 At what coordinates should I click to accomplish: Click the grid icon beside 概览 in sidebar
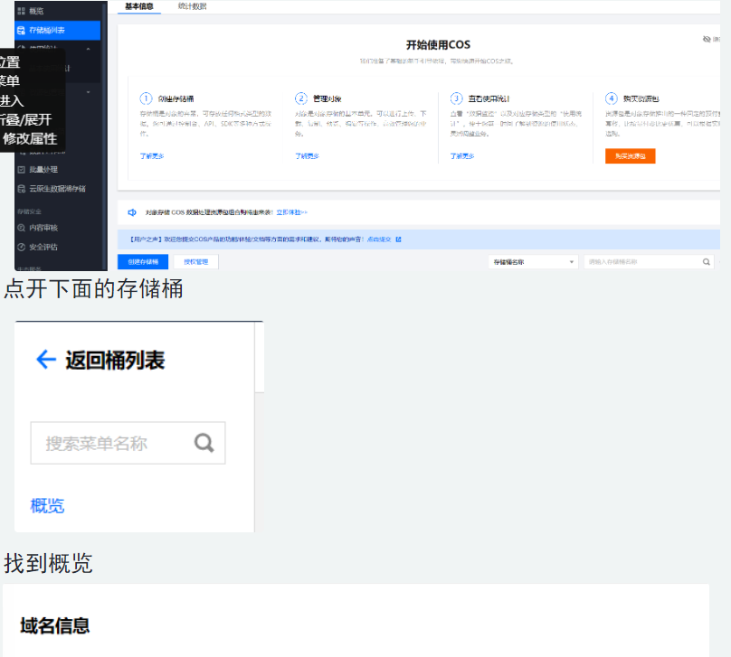21,11
